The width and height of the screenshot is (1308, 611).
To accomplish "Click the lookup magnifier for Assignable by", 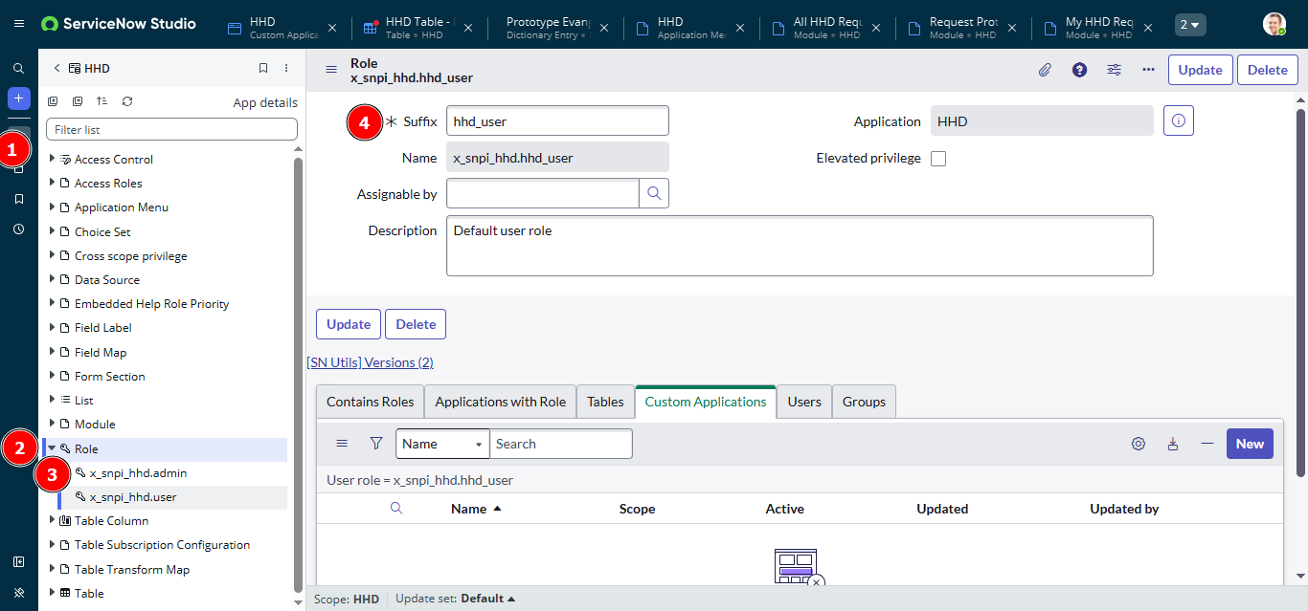I will [654, 193].
